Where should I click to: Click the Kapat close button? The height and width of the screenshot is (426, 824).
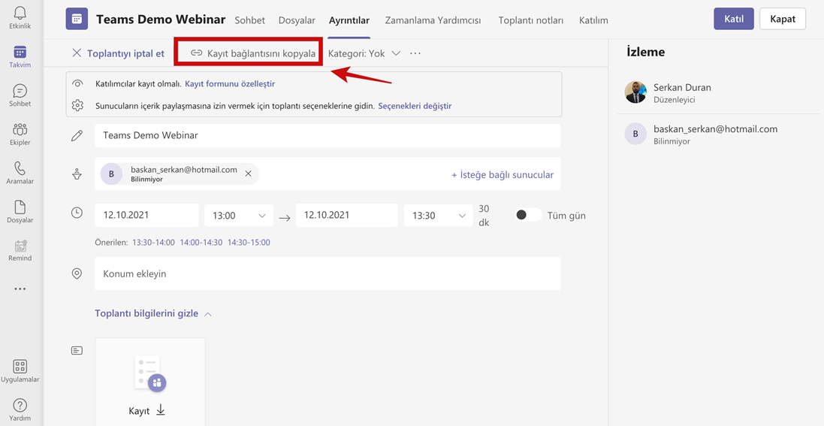[x=783, y=18]
